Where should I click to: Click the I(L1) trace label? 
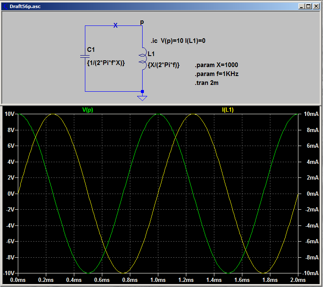tap(228, 110)
